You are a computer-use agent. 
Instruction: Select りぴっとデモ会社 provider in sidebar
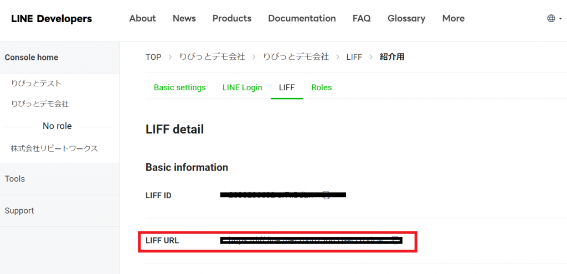pos(40,104)
